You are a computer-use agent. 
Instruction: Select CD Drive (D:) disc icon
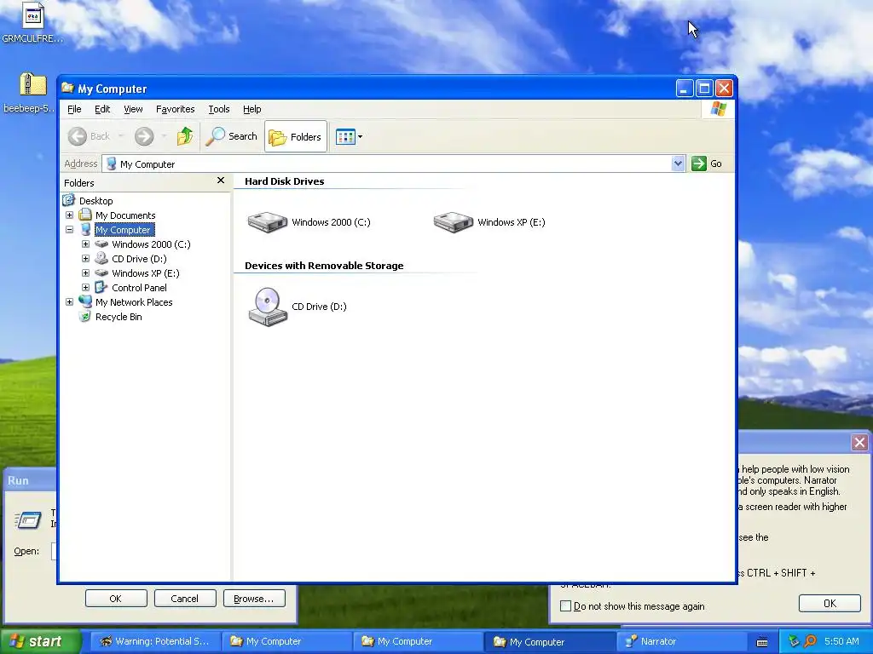(x=267, y=307)
